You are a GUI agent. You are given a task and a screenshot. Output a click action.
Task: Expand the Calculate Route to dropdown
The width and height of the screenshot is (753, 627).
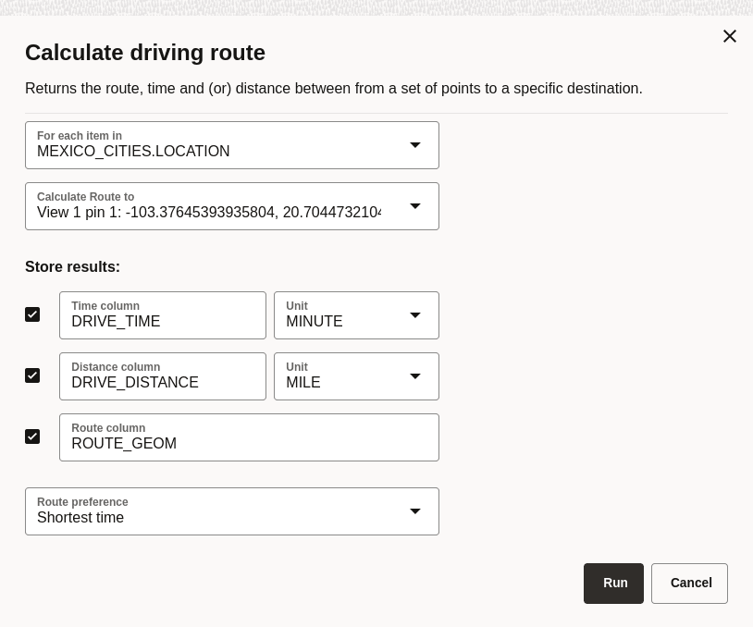[x=232, y=206]
